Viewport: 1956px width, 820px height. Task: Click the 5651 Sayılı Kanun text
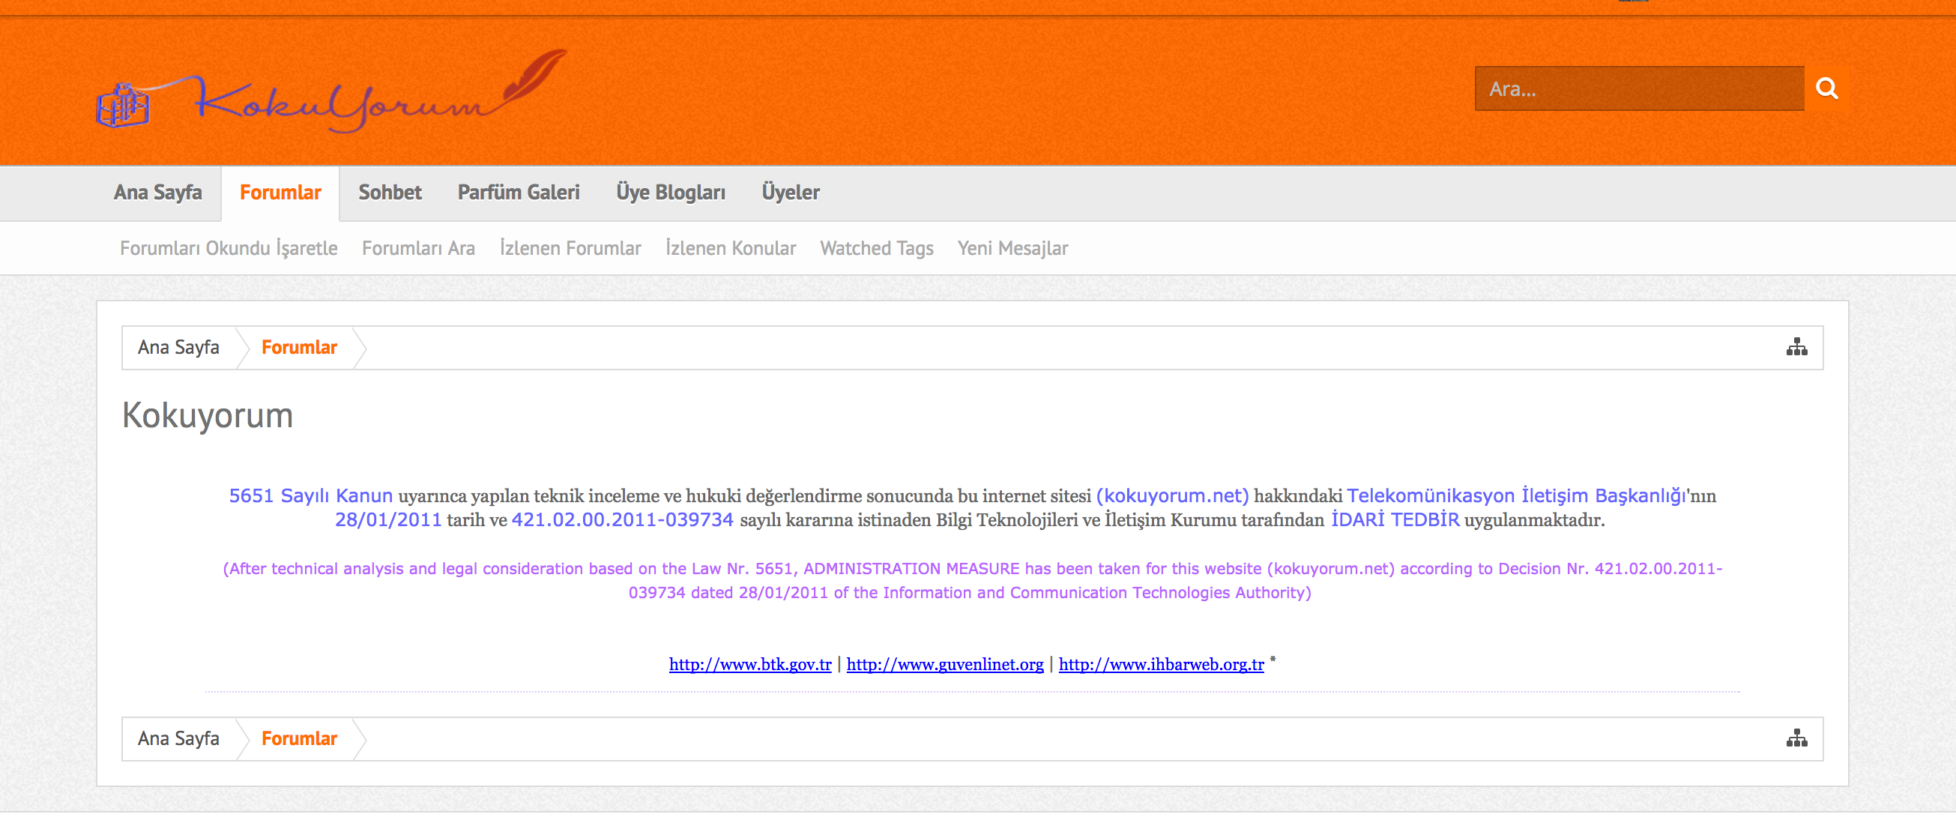point(310,495)
